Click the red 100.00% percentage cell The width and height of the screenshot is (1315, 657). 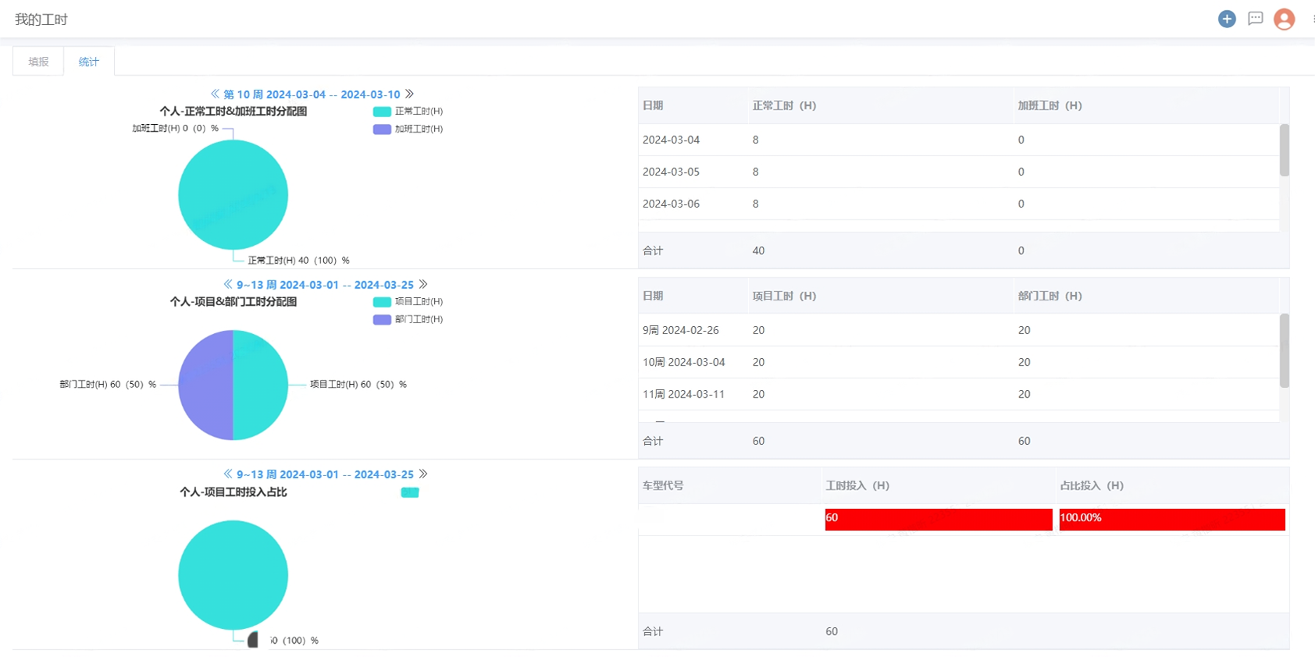tap(1171, 519)
